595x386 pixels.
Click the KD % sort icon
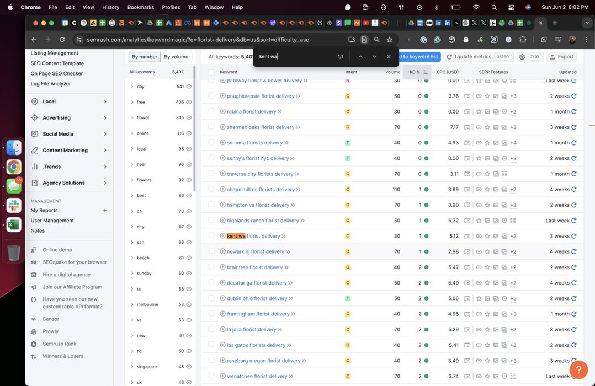425,72
